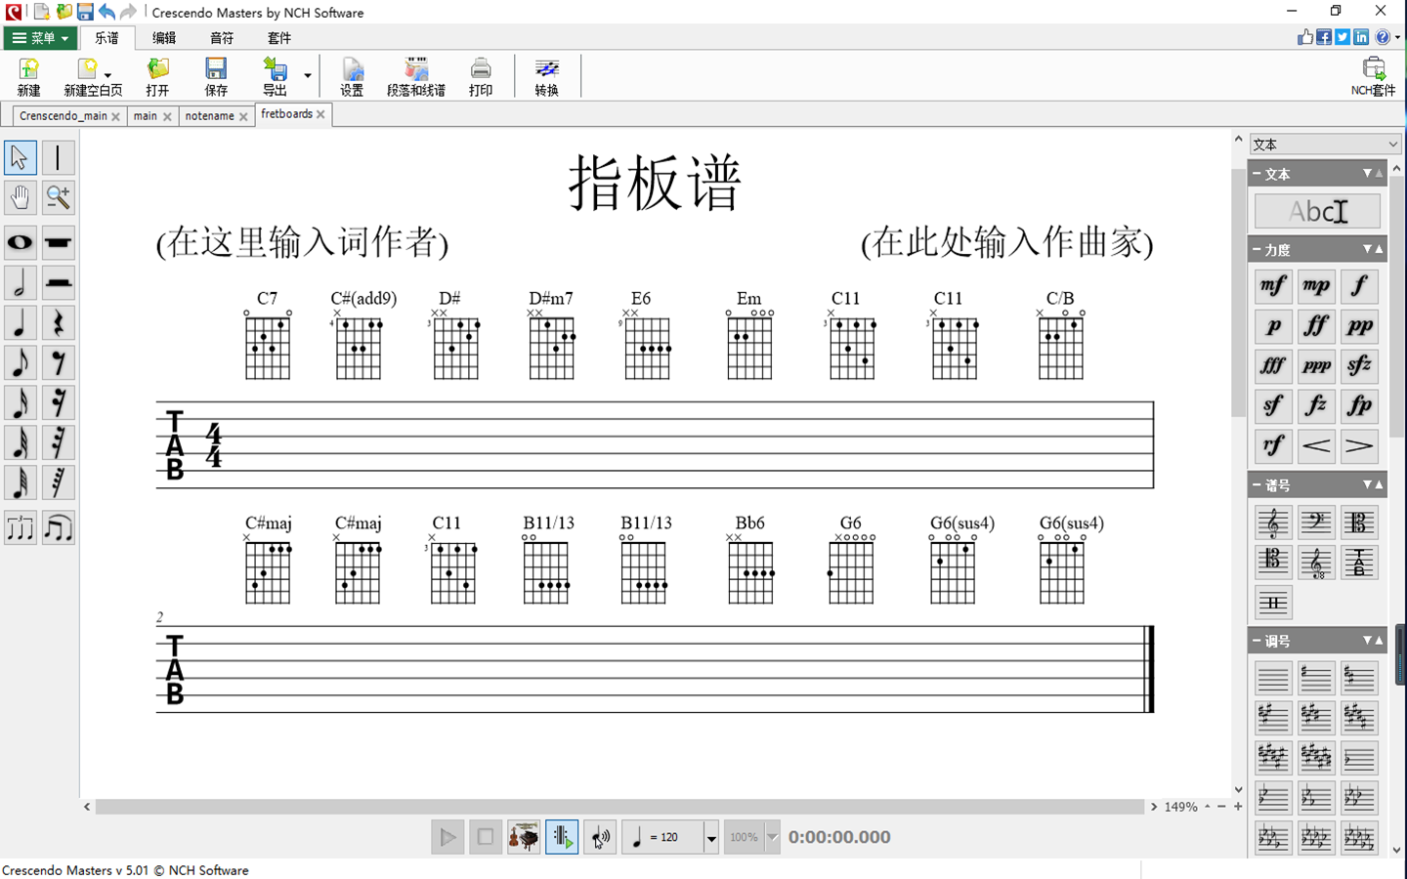
Task: Start playback with Play button
Action: coord(448,837)
